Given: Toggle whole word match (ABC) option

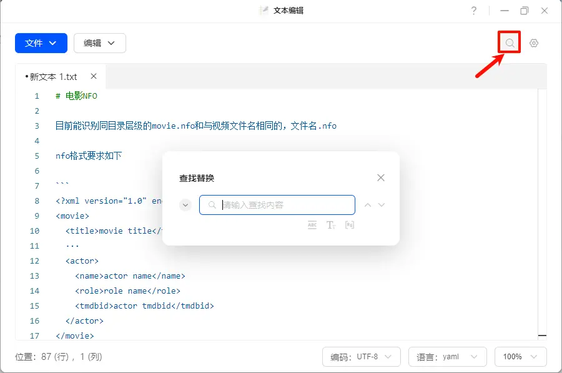Looking at the screenshot, I should pos(312,225).
